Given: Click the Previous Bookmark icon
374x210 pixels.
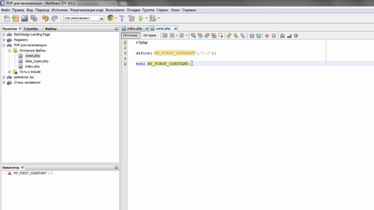Looking at the screenshot, I should 229,36.
